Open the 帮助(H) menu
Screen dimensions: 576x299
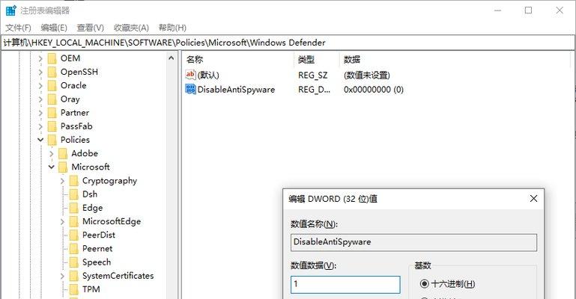(x=172, y=28)
